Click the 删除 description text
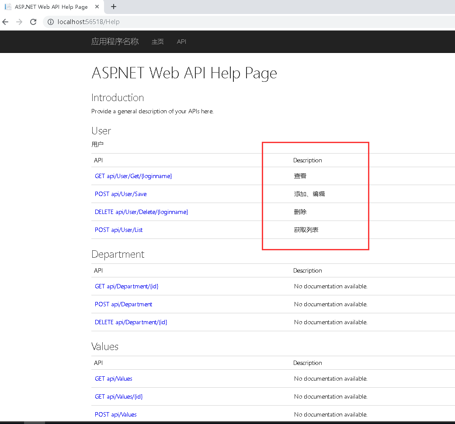Viewport: 455px width, 424px height. pyautogui.click(x=300, y=212)
